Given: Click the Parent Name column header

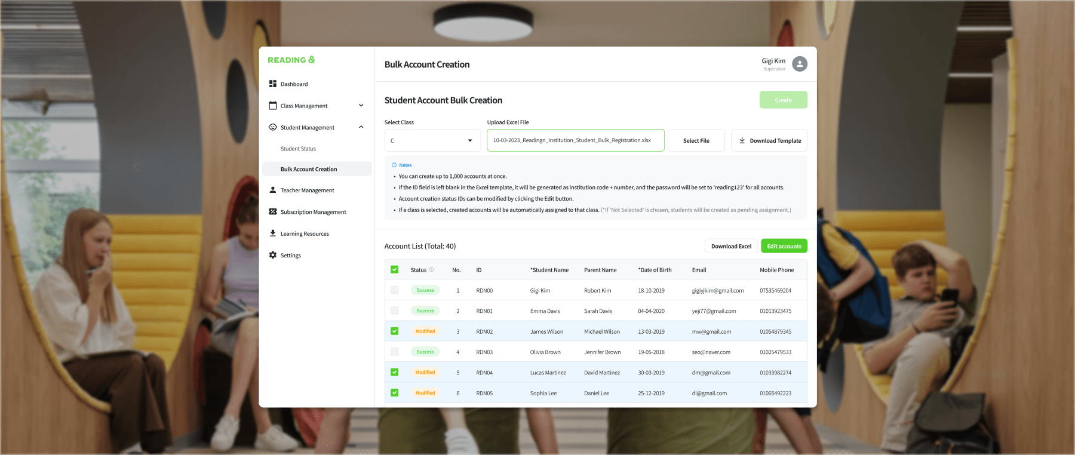Looking at the screenshot, I should coord(600,270).
